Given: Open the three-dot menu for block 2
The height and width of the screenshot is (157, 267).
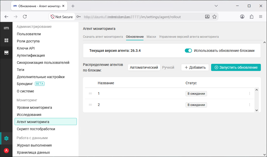Looking at the screenshot, I should 250,105.
